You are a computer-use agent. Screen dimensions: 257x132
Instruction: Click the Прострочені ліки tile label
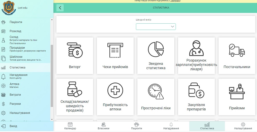tap(156, 108)
